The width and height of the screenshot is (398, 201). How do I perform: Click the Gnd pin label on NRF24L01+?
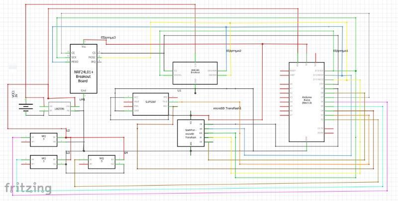[83, 90]
